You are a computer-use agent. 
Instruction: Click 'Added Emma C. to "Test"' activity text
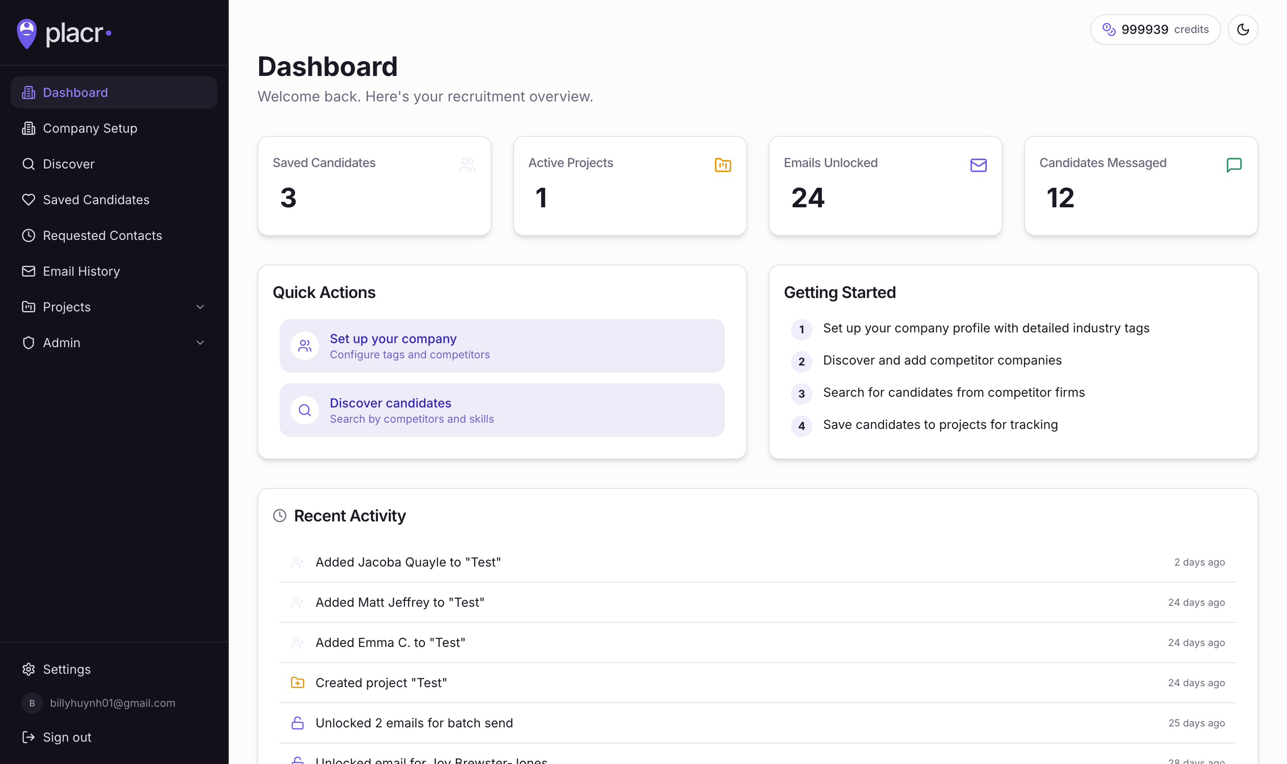click(390, 642)
